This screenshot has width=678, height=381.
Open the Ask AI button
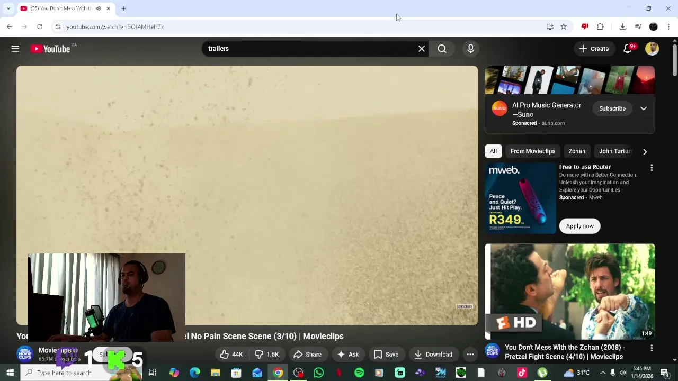[x=348, y=355]
